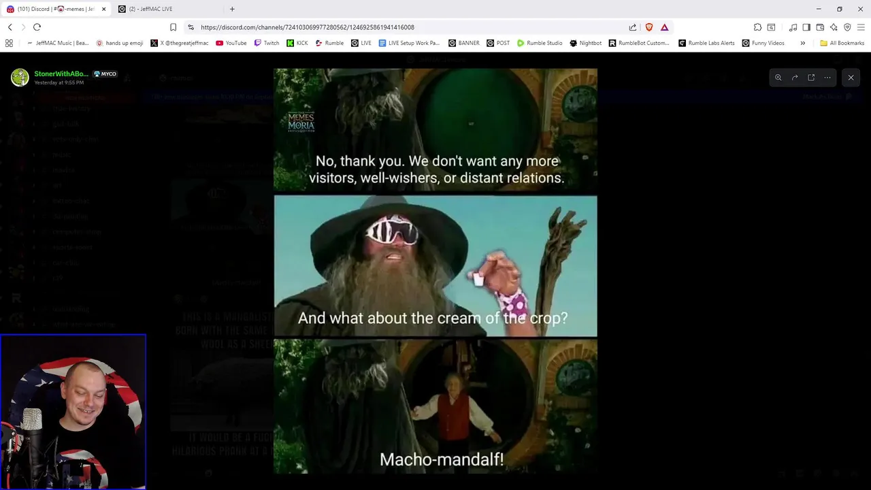
Task: Open JeffMAC Music bookmark
Action: coord(58,43)
